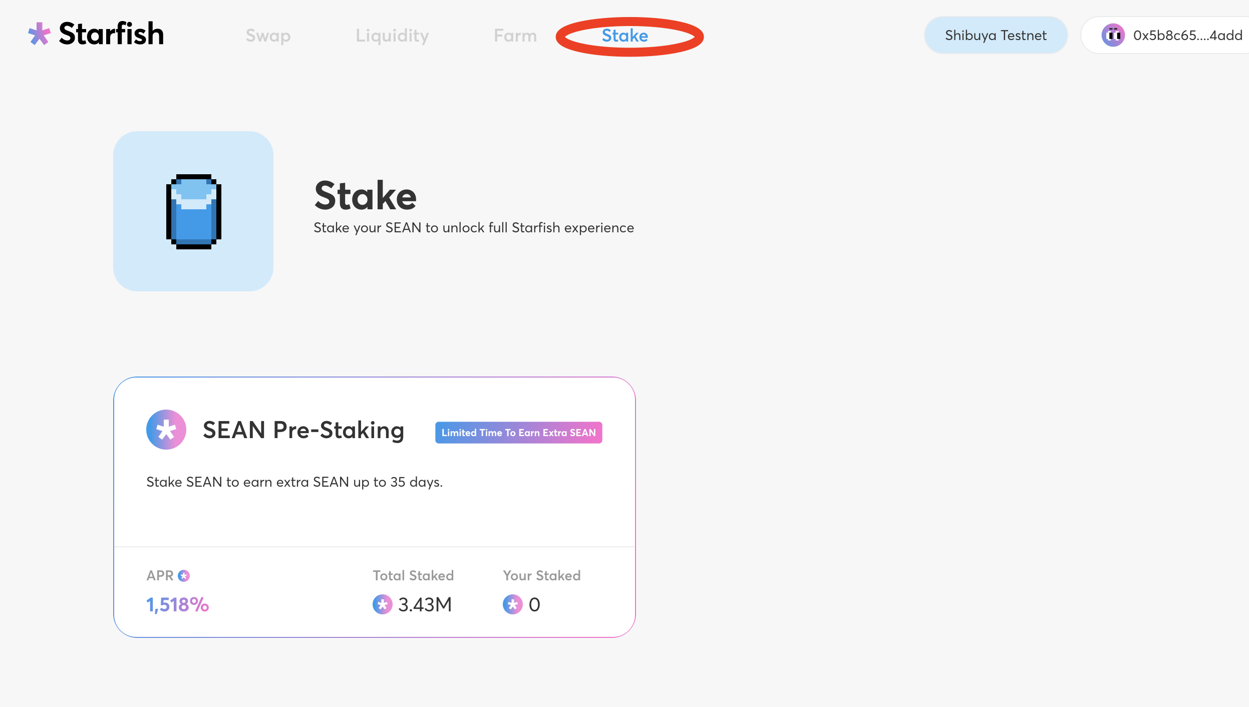Select the Stake tab in navigation
The height and width of the screenshot is (707, 1249).
(624, 36)
